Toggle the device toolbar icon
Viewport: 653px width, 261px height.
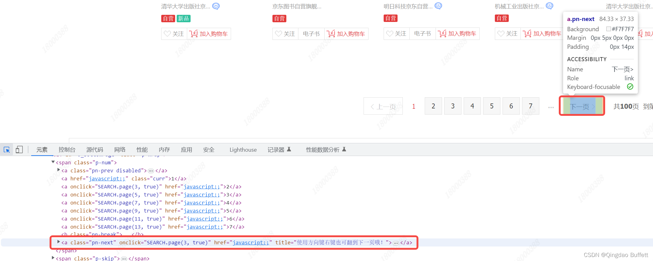(19, 150)
